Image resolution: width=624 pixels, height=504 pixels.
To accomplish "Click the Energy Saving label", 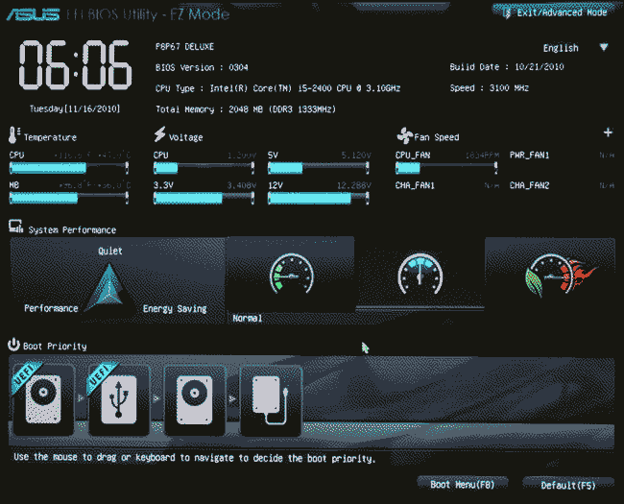I will [175, 308].
